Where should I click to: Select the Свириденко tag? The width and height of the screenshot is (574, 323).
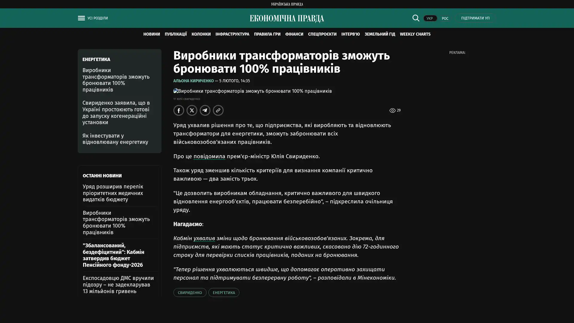190,292
